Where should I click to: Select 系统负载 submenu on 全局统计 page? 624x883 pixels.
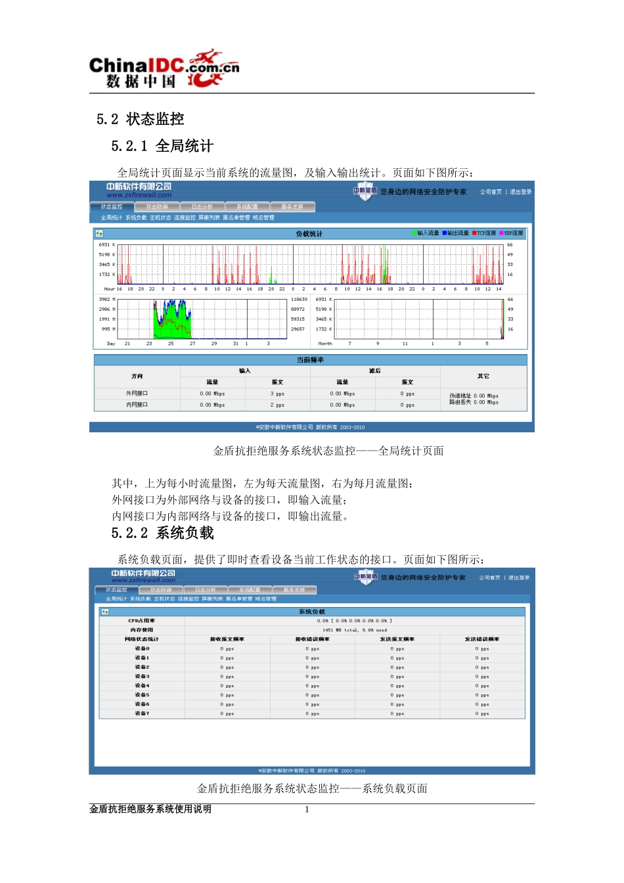(136, 217)
